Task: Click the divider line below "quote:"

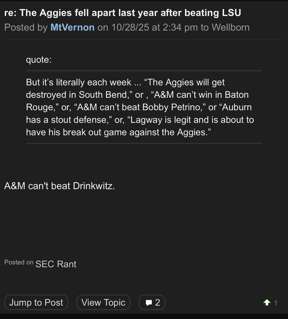Action: coord(144,71)
